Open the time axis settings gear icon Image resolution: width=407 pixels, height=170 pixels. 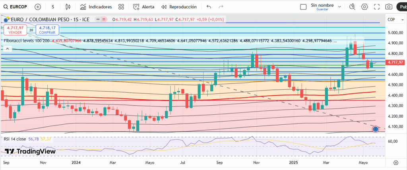pos(396,163)
